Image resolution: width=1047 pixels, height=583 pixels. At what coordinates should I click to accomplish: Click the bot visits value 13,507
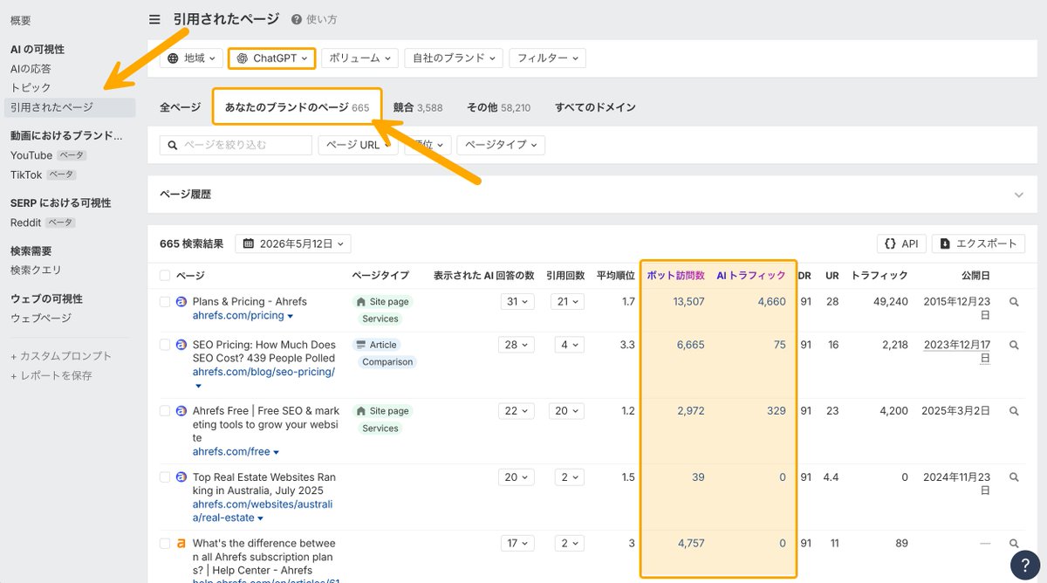click(688, 302)
